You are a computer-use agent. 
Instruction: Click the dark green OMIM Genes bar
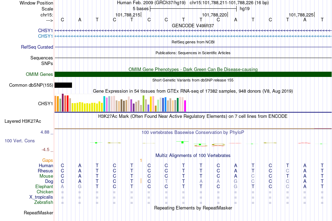point(193,74)
